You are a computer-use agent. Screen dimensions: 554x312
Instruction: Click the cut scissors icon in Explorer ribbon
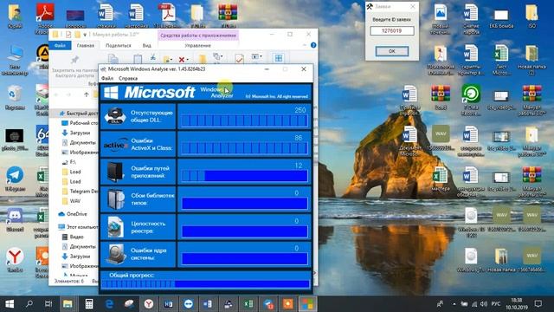[x=152, y=56]
